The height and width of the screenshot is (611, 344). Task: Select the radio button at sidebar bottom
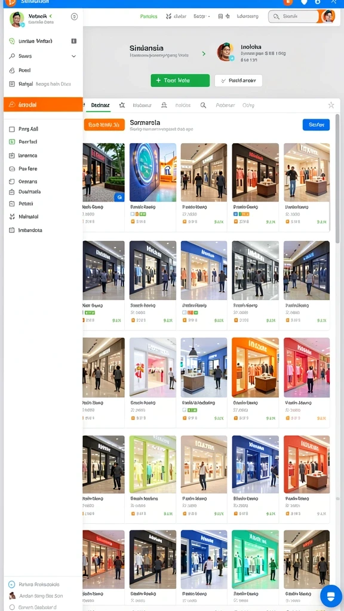coord(12,607)
